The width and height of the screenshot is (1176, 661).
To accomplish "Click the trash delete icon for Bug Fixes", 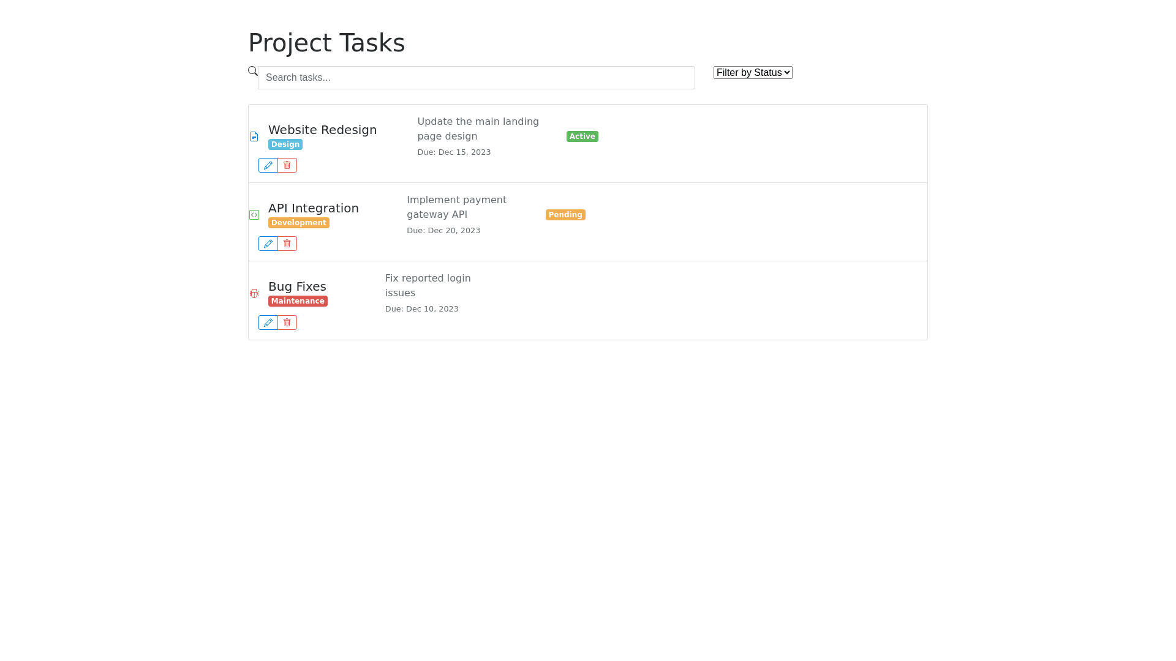I will coord(287,323).
